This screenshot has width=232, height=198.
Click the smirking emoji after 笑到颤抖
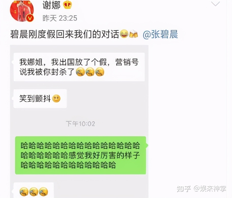pos(56,98)
